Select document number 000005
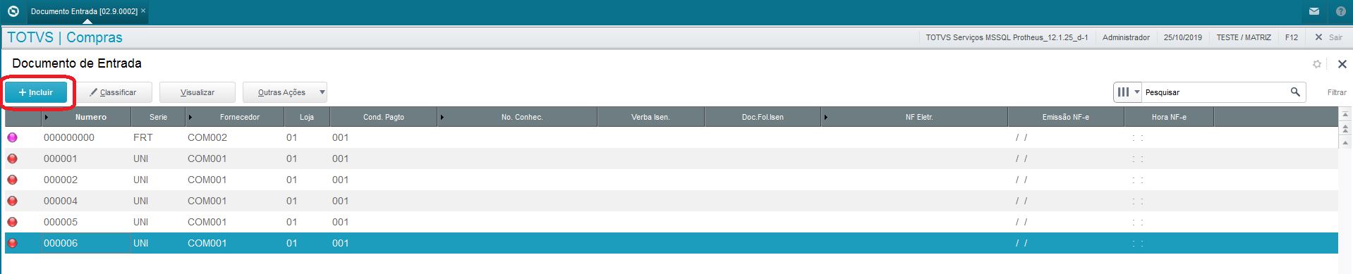1353x274 pixels. point(61,222)
